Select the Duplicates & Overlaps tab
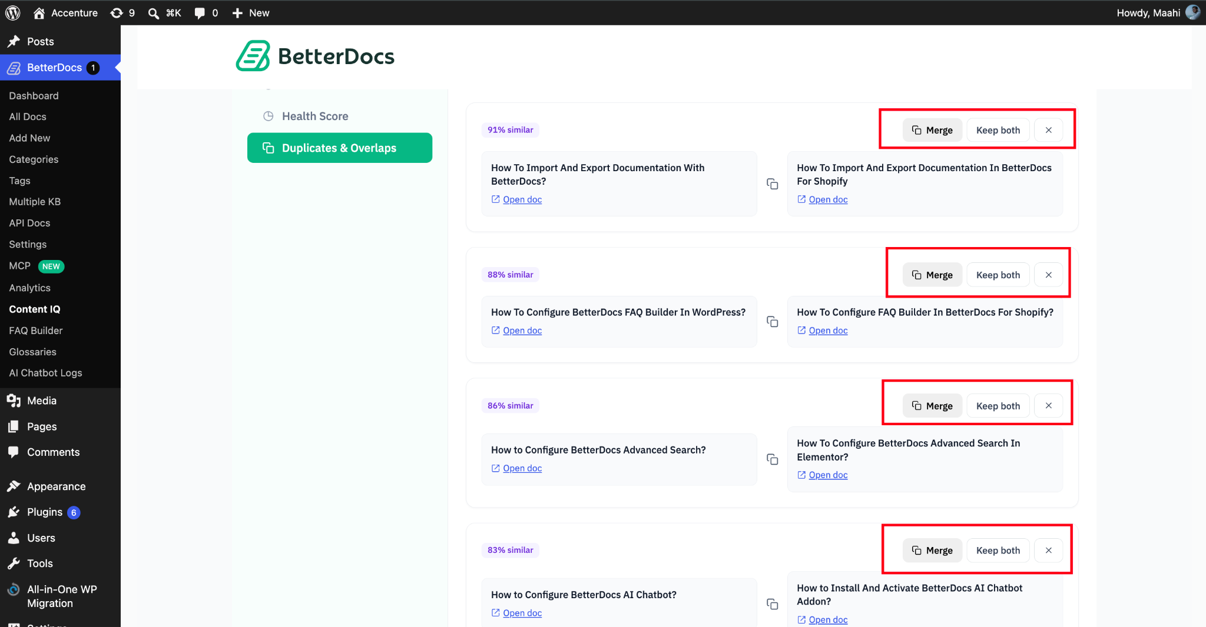This screenshot has width=1206, height=627. [x=340, y=148]
